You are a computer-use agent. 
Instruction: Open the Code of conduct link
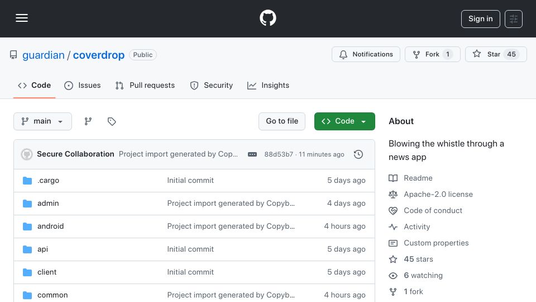433,211
